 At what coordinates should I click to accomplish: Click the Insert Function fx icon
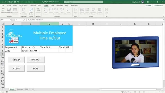click(24, 20)
